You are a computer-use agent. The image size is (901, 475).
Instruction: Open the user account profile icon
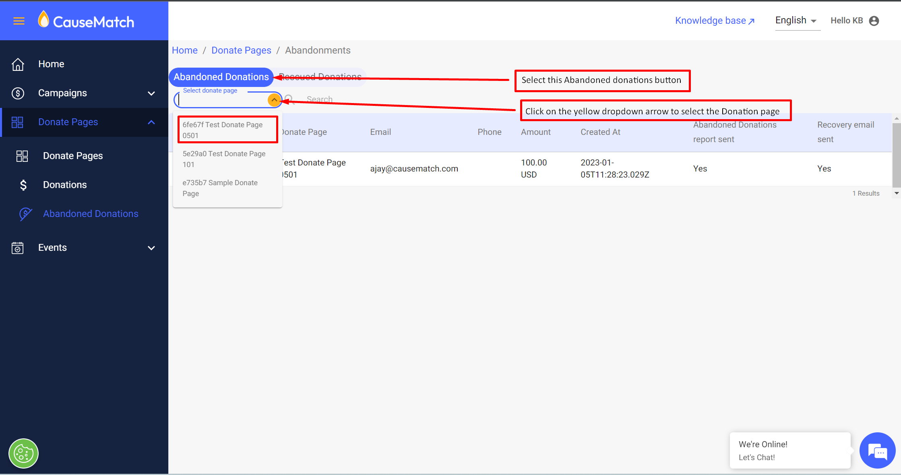pyautogui.click(x=874, y=21)
